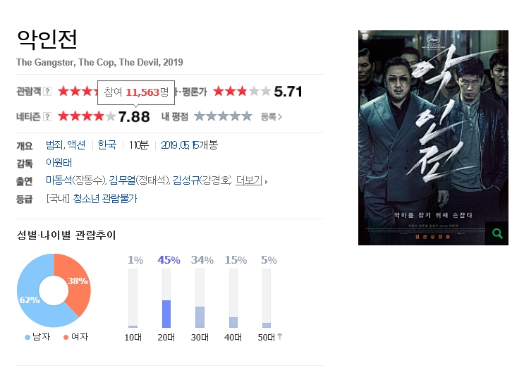Screen dimensions: 524x368
Task: Click the magnifier icon on the poster
Action: coord(497,233)
